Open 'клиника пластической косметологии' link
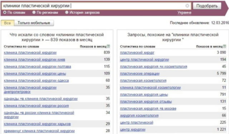The width and height of the screenshot is (229, 134). click(150, 87)
